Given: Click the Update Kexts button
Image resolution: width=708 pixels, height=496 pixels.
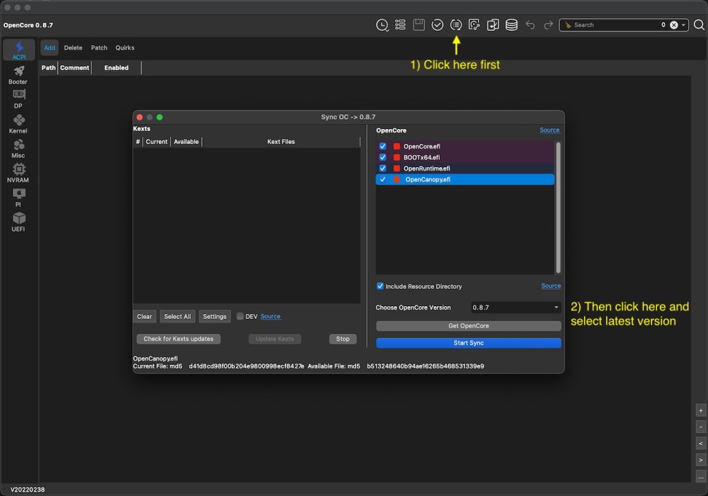Looking at the screenshot, I should pos(275,339).
